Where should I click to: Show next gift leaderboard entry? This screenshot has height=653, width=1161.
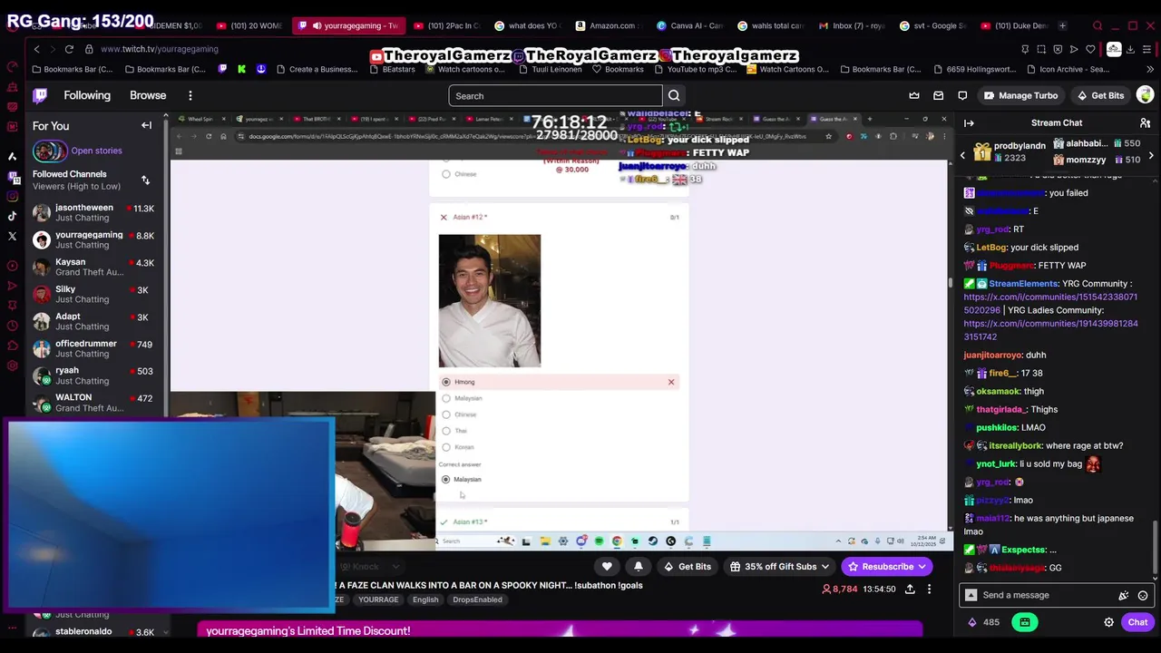click(1151, 156)
